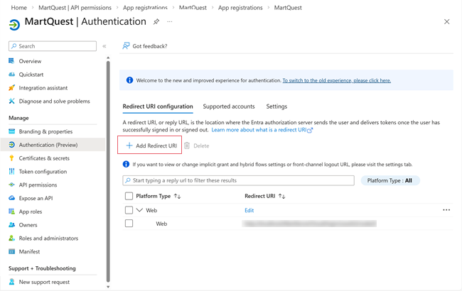Open Token configuration menu item

pyautogui.click(x=43, y=172)
